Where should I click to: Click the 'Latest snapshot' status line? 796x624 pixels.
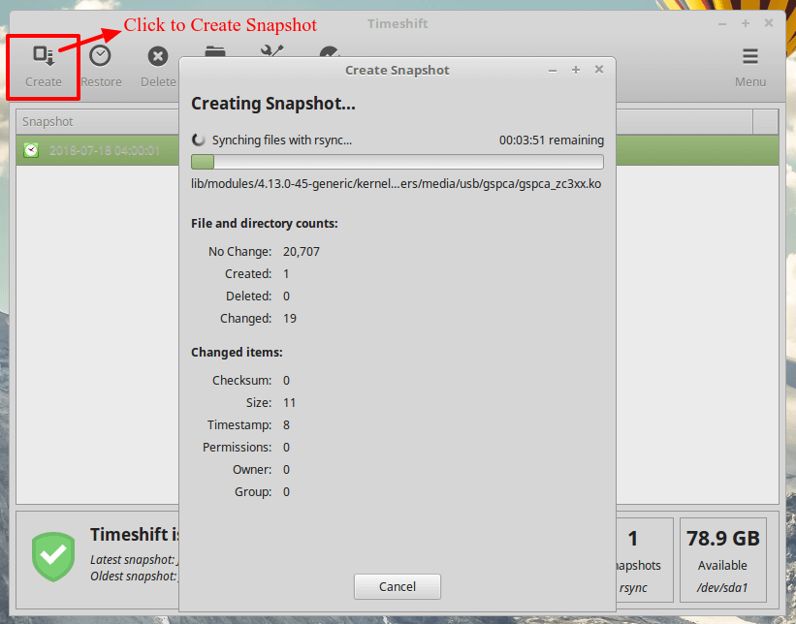(135, 560)
